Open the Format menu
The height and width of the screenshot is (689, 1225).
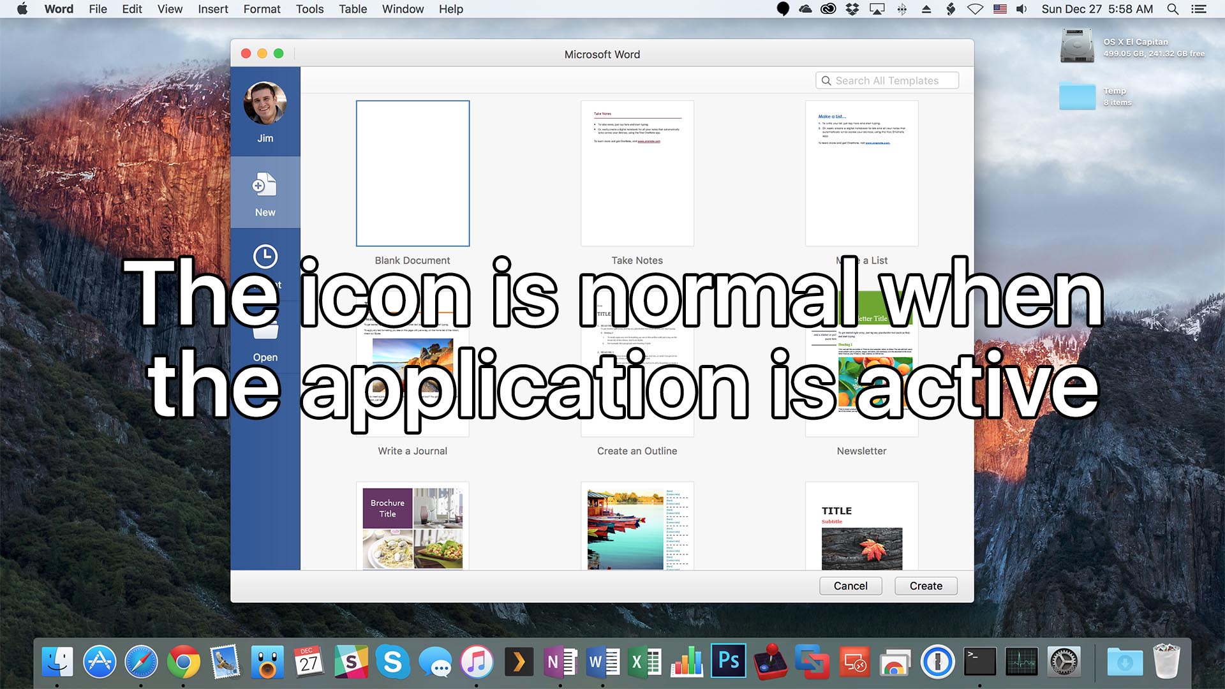(x=262, y=9)
